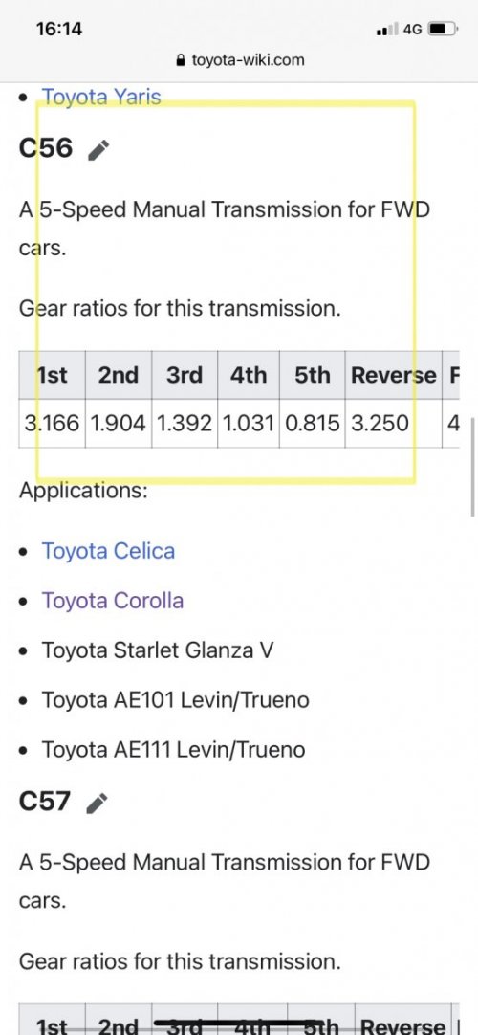The height and width of the screenshot is (1035, 478).
Task: Tap the lock icon beside toyota-wiki.com
Action: tap(182, 60)
